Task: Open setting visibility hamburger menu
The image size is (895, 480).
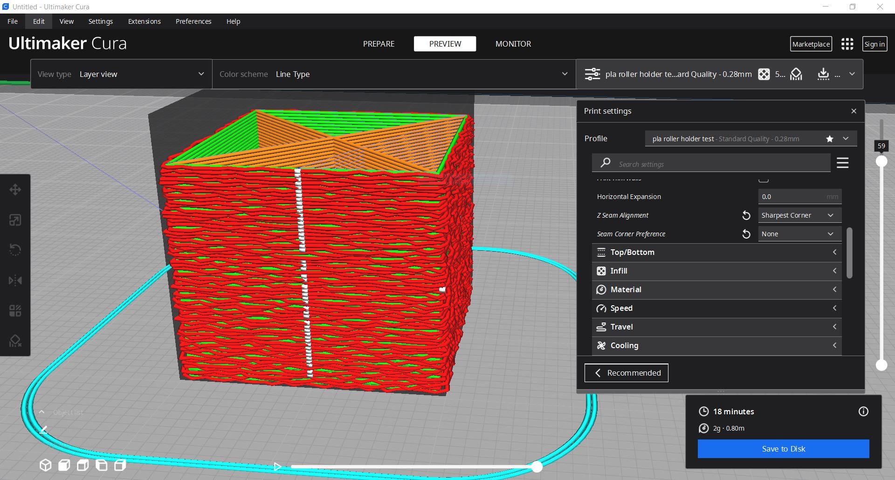Action: click(842, 163)
